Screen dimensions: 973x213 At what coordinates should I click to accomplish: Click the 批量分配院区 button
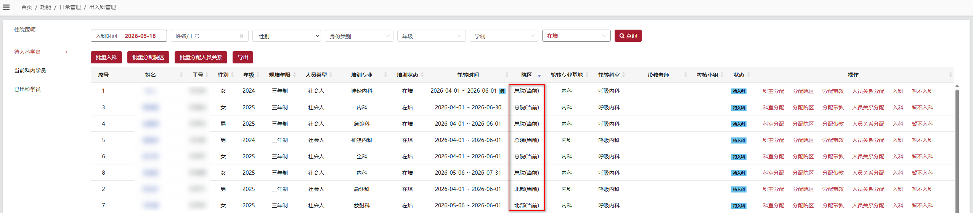click(148, 57)
